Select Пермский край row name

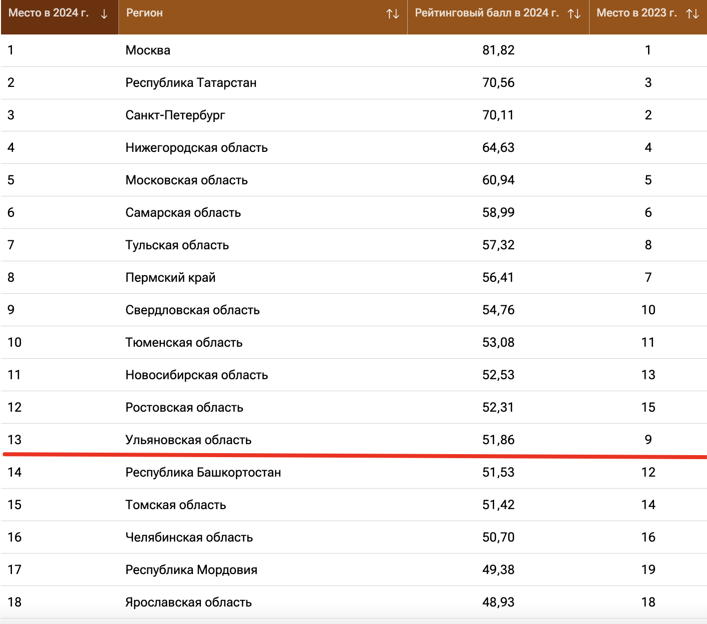click(x=170, y=278)
